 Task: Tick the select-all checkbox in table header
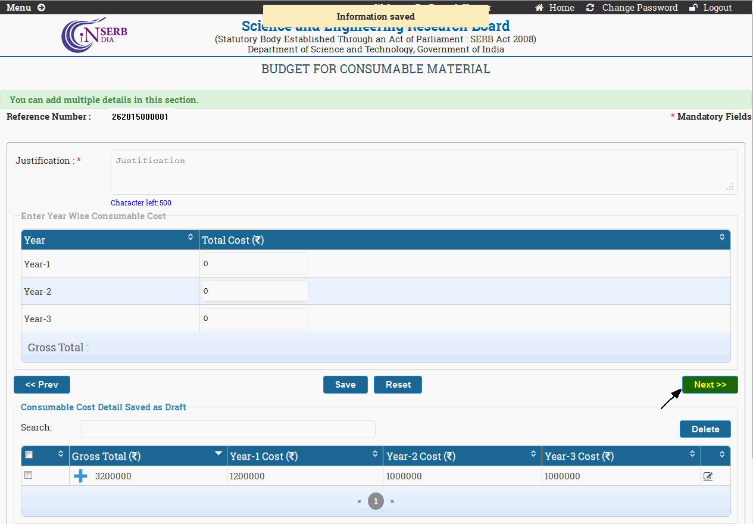click(29, 455)
